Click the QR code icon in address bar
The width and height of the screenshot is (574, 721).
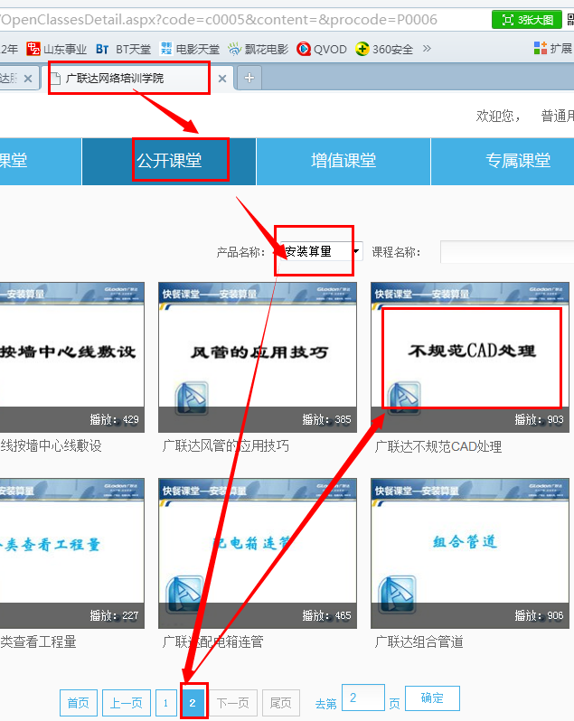pyautogui.click(x=570, y=19)
